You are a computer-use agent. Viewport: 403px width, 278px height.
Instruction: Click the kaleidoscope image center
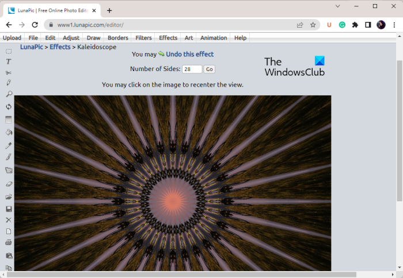pyautogui.click(x=173, y=201)
